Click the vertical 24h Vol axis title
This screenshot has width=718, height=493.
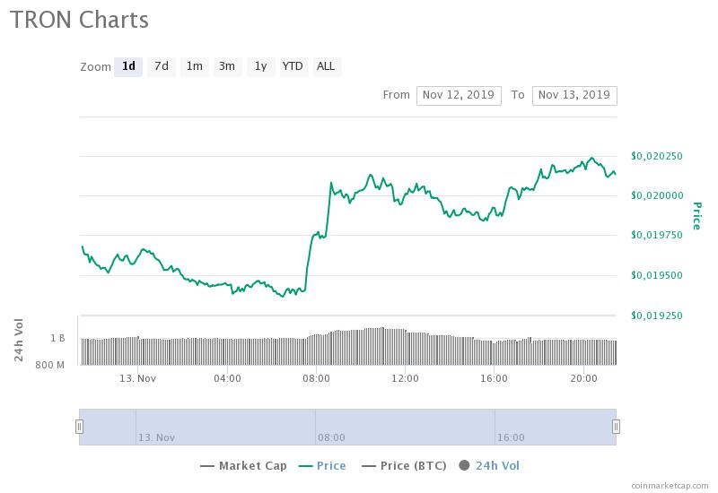(19, 341)
